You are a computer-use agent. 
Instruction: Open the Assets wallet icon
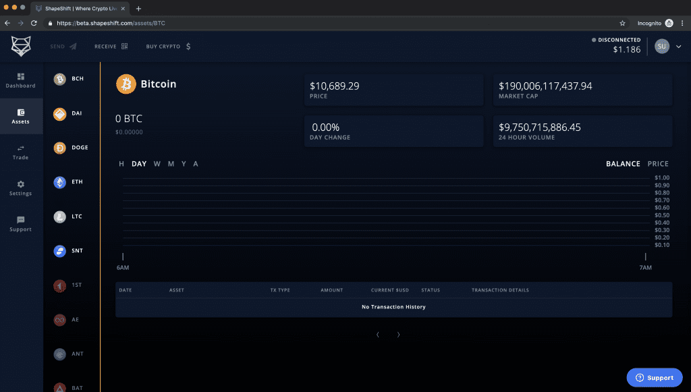pos(21,112)
